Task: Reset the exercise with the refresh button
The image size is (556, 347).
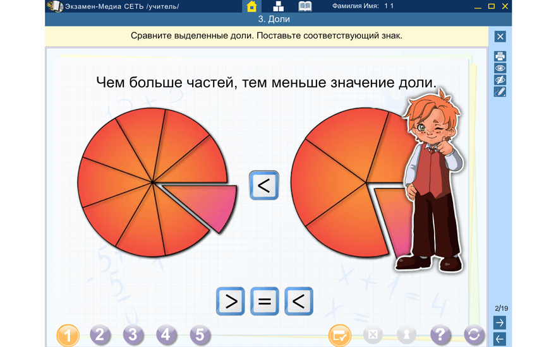Action: point(474,335)
